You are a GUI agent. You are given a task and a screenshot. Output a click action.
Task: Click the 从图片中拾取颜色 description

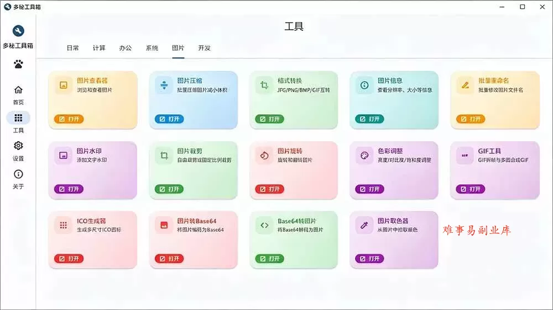pyautogui.click(x=398, y=230)
